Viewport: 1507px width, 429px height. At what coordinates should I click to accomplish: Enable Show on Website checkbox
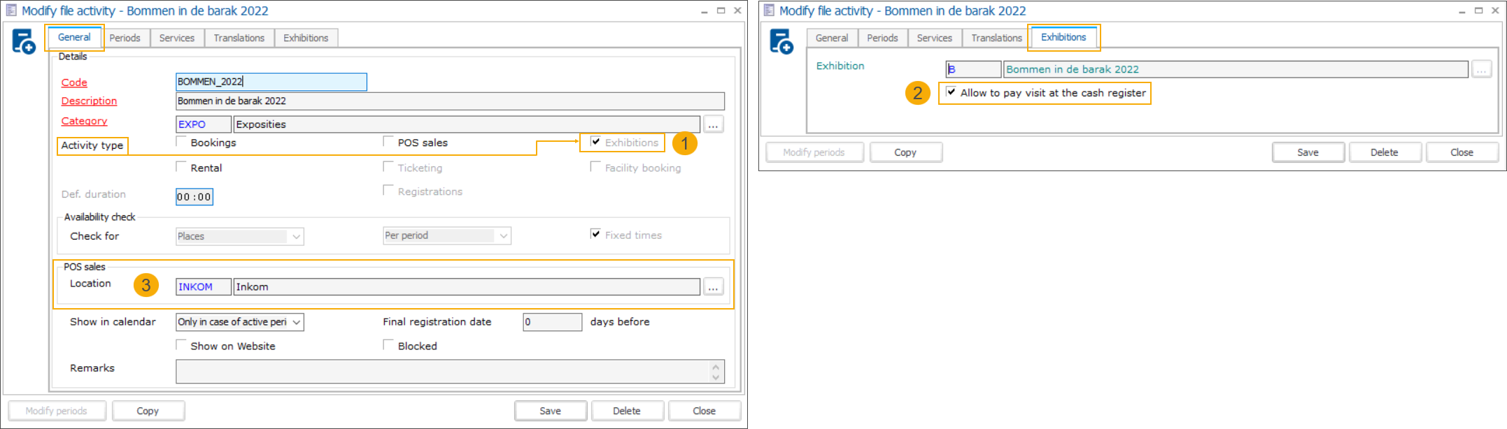181,345
